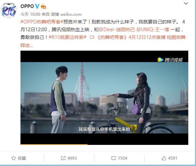This screenshot has height=166, width=196.
Task: Open the post options chevron menu
Action: (x=186, y=3)
